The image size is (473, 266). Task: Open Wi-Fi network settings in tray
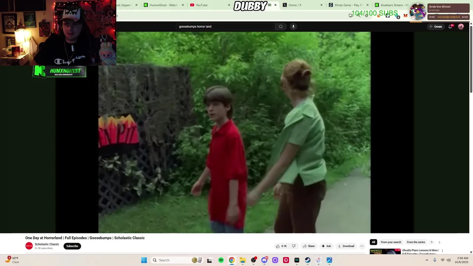442,260
